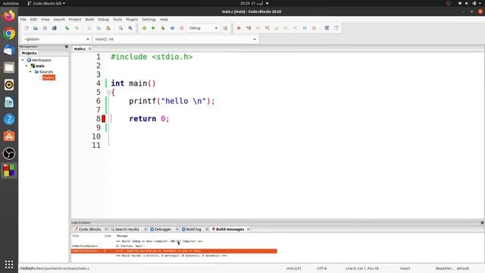The image size is (485, 273).
Task: Close the Logs & others panel
Action: click(x=482, y=222)
